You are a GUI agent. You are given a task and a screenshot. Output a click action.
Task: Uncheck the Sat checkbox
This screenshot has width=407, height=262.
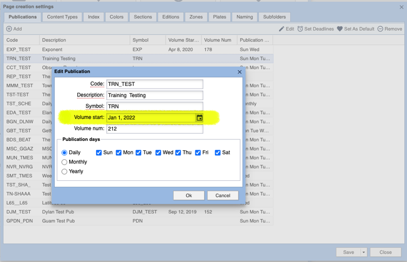click(x=217, y=152)
